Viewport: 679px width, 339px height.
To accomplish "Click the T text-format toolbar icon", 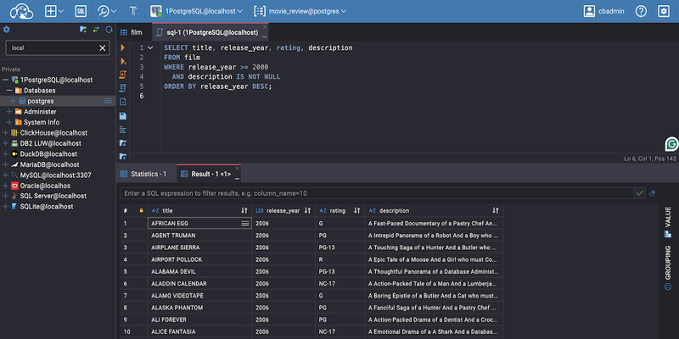I will click(x=133, y=11).
